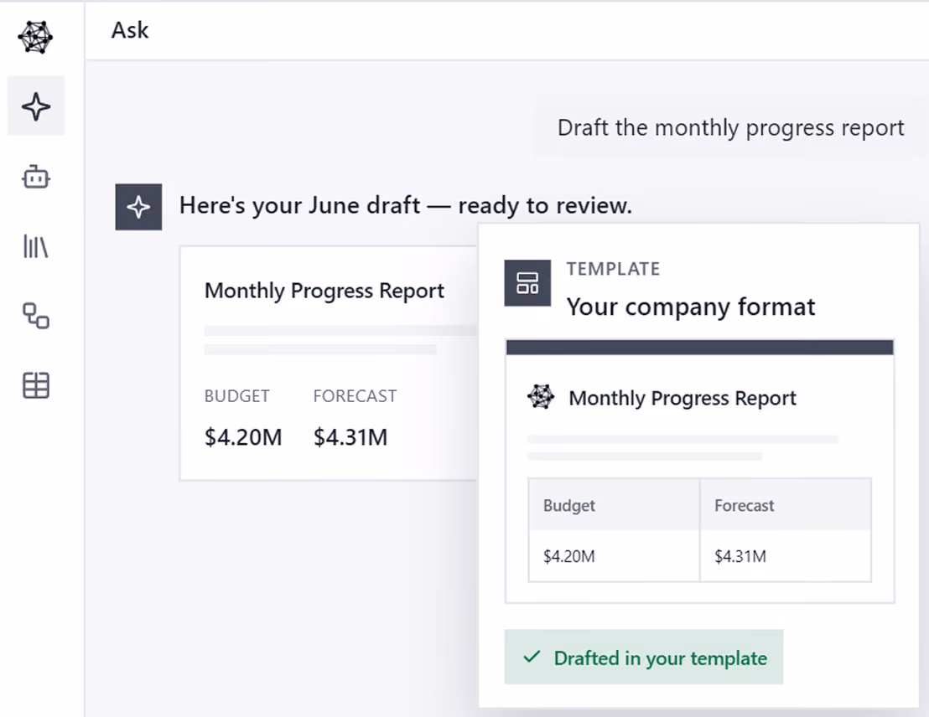Click the Forecast column header in template table
This screenshot has width=929, height=717.
pos(786,505)
